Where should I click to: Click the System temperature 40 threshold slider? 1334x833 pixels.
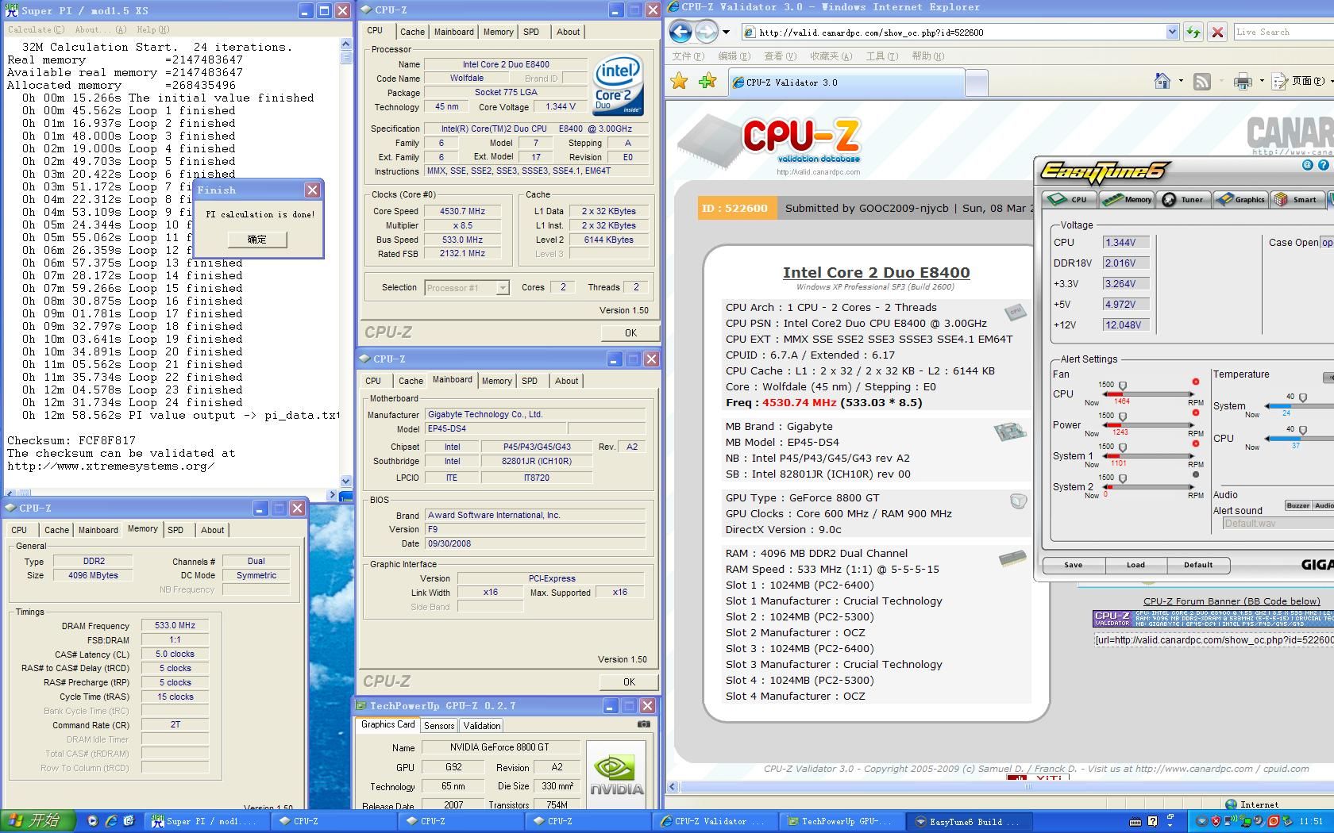1302,397
